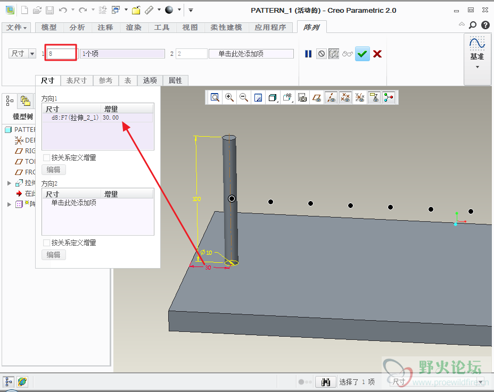
Task: Click the Zoom Out magnifier icon
Action: [x=243, y=98]
